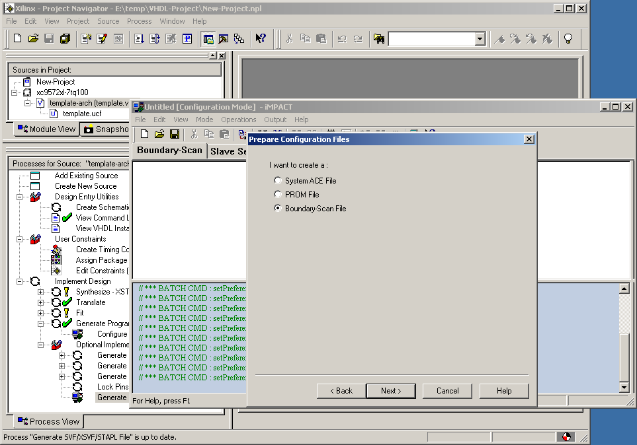Expand the Synthesize - XST process
Image resolution: width=637 pixels, height=445 pixels.
tap(40, 292)
